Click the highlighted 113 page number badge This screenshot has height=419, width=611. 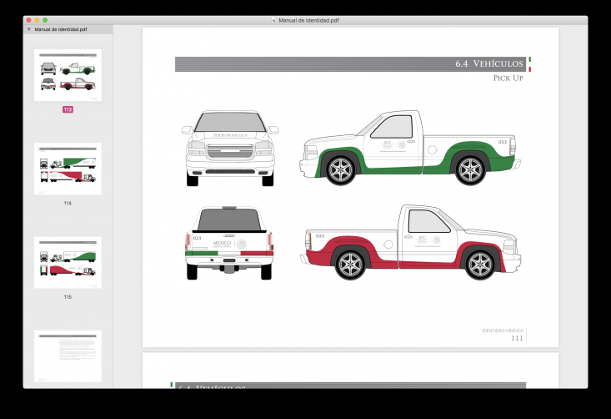[68, 109]
